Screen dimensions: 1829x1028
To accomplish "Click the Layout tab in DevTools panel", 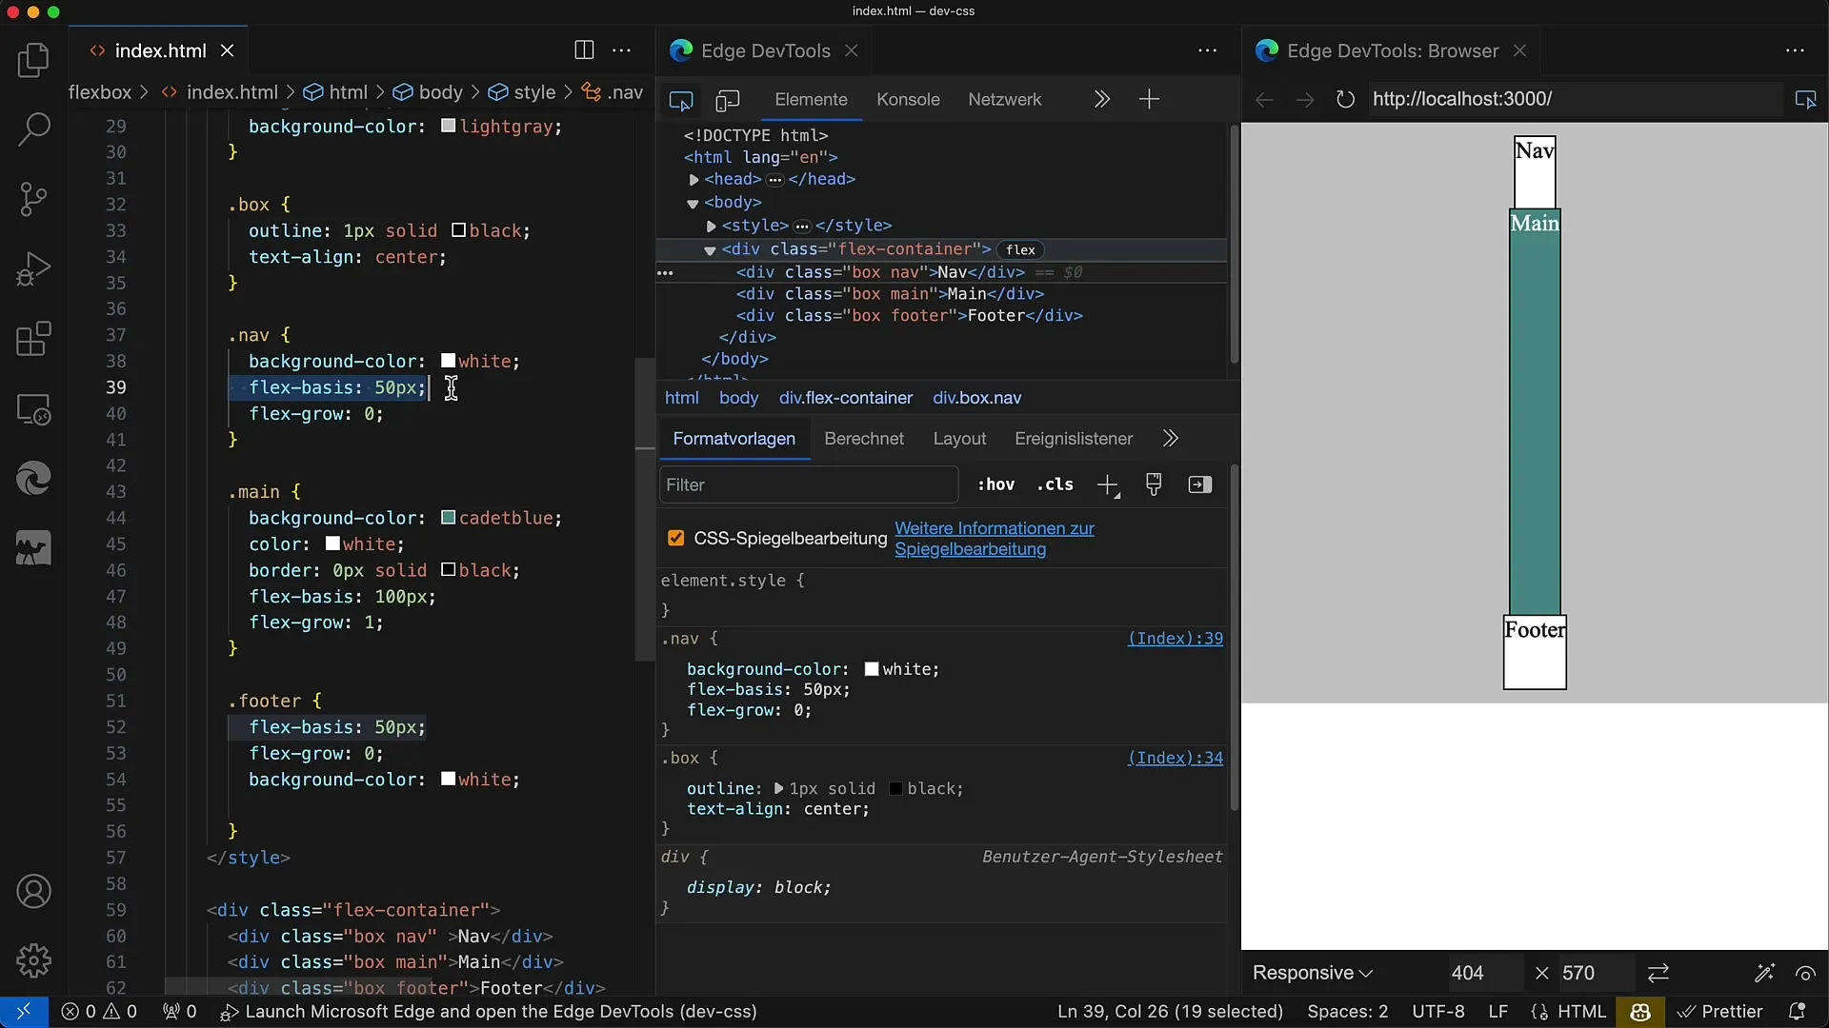I will click(x=958, y=438).
